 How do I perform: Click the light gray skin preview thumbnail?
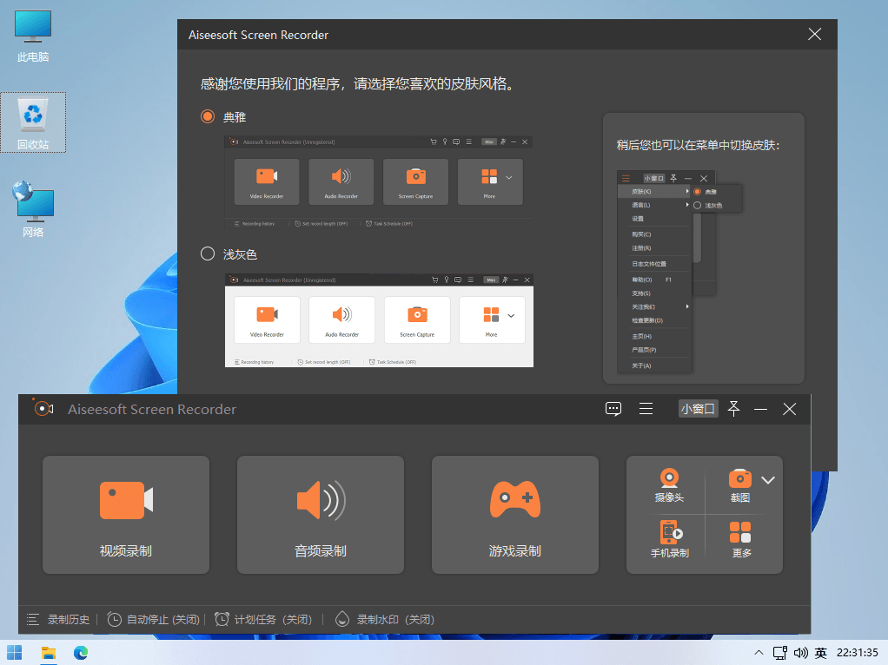click(x=379, y=320)
